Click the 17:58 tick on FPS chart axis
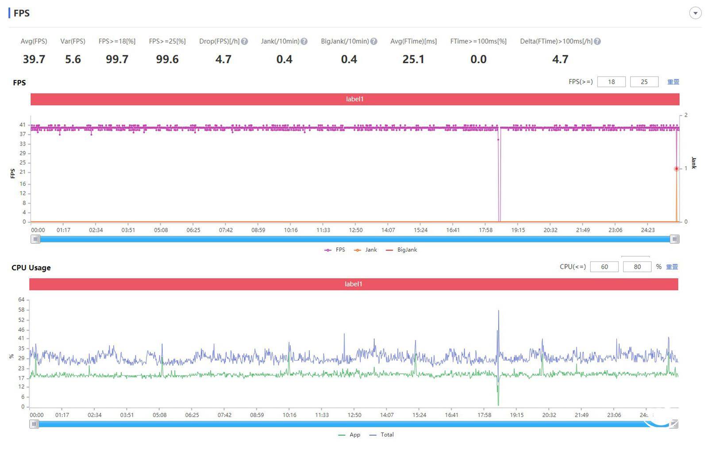 coord(485,230)
